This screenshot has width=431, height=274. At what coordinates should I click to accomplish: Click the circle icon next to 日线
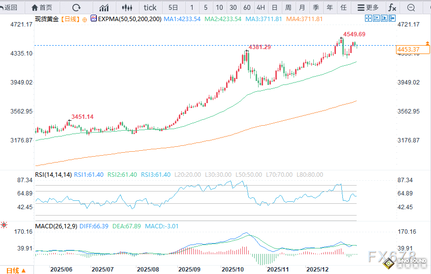(84, 19)
